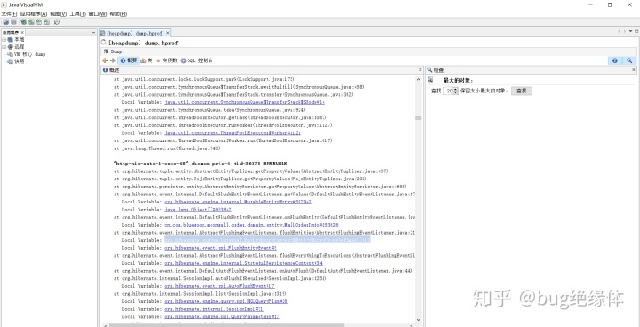Viewport: 640px width, 327px height.
Task: Adjust the 20 spinner arrows
Action: pos(456,91)
